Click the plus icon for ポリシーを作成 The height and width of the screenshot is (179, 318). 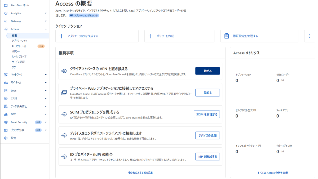coord(151,36)
